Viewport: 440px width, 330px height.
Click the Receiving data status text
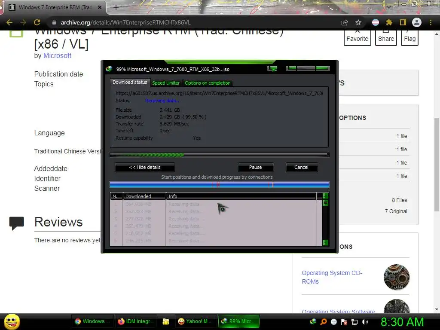pyautogui.click(x=162, y=101)
